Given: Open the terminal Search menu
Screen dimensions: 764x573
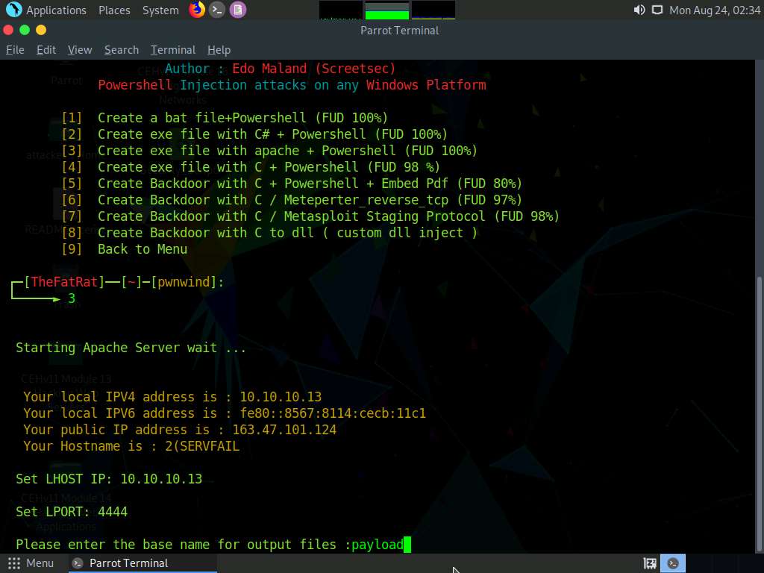Looking at the screenshot, I should (122, 50).
